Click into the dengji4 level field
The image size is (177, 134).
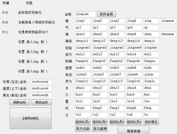click(x=134, y=41)
